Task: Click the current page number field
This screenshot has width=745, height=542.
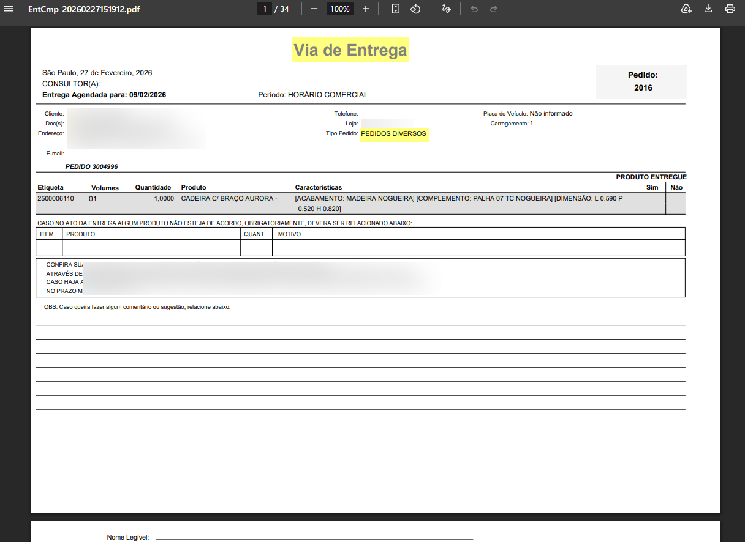Action: (265, 9)
